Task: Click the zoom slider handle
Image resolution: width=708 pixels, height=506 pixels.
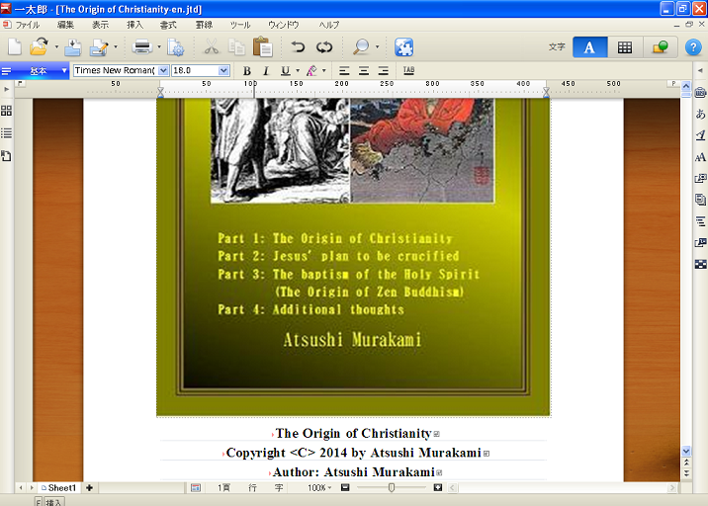Action: click(x=392, y=488)
